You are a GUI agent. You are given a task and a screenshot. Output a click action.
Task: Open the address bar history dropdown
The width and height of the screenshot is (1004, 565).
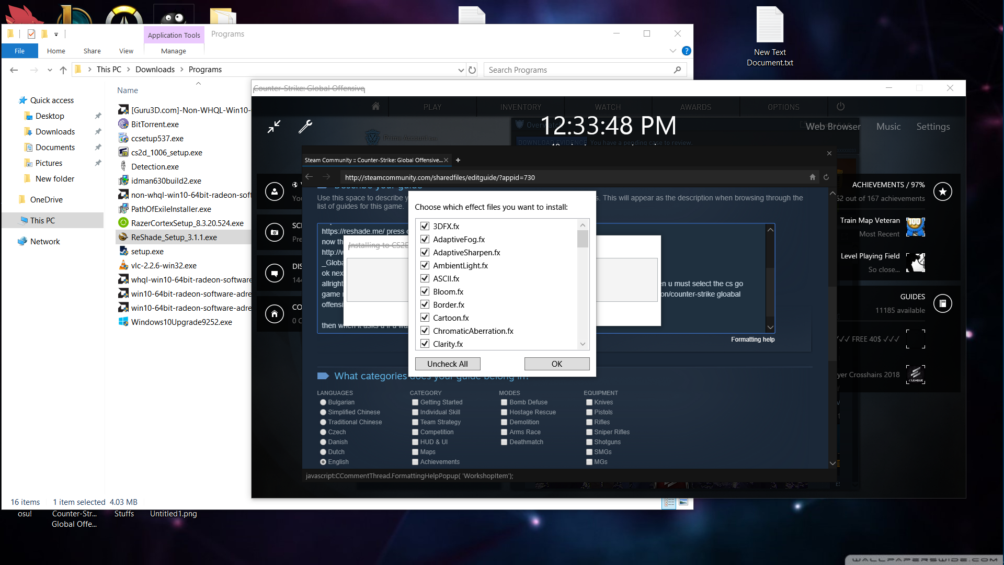(461, 70)
